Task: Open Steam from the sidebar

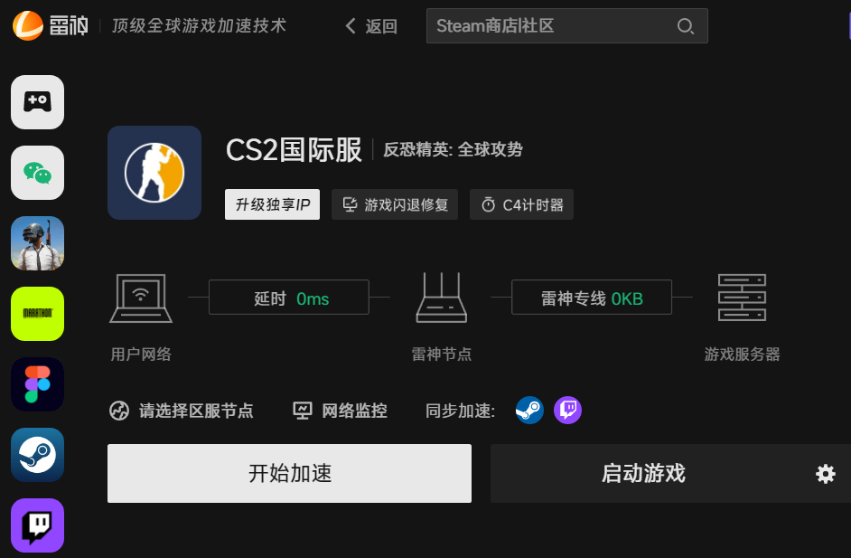Action: [x=37, y=455]
